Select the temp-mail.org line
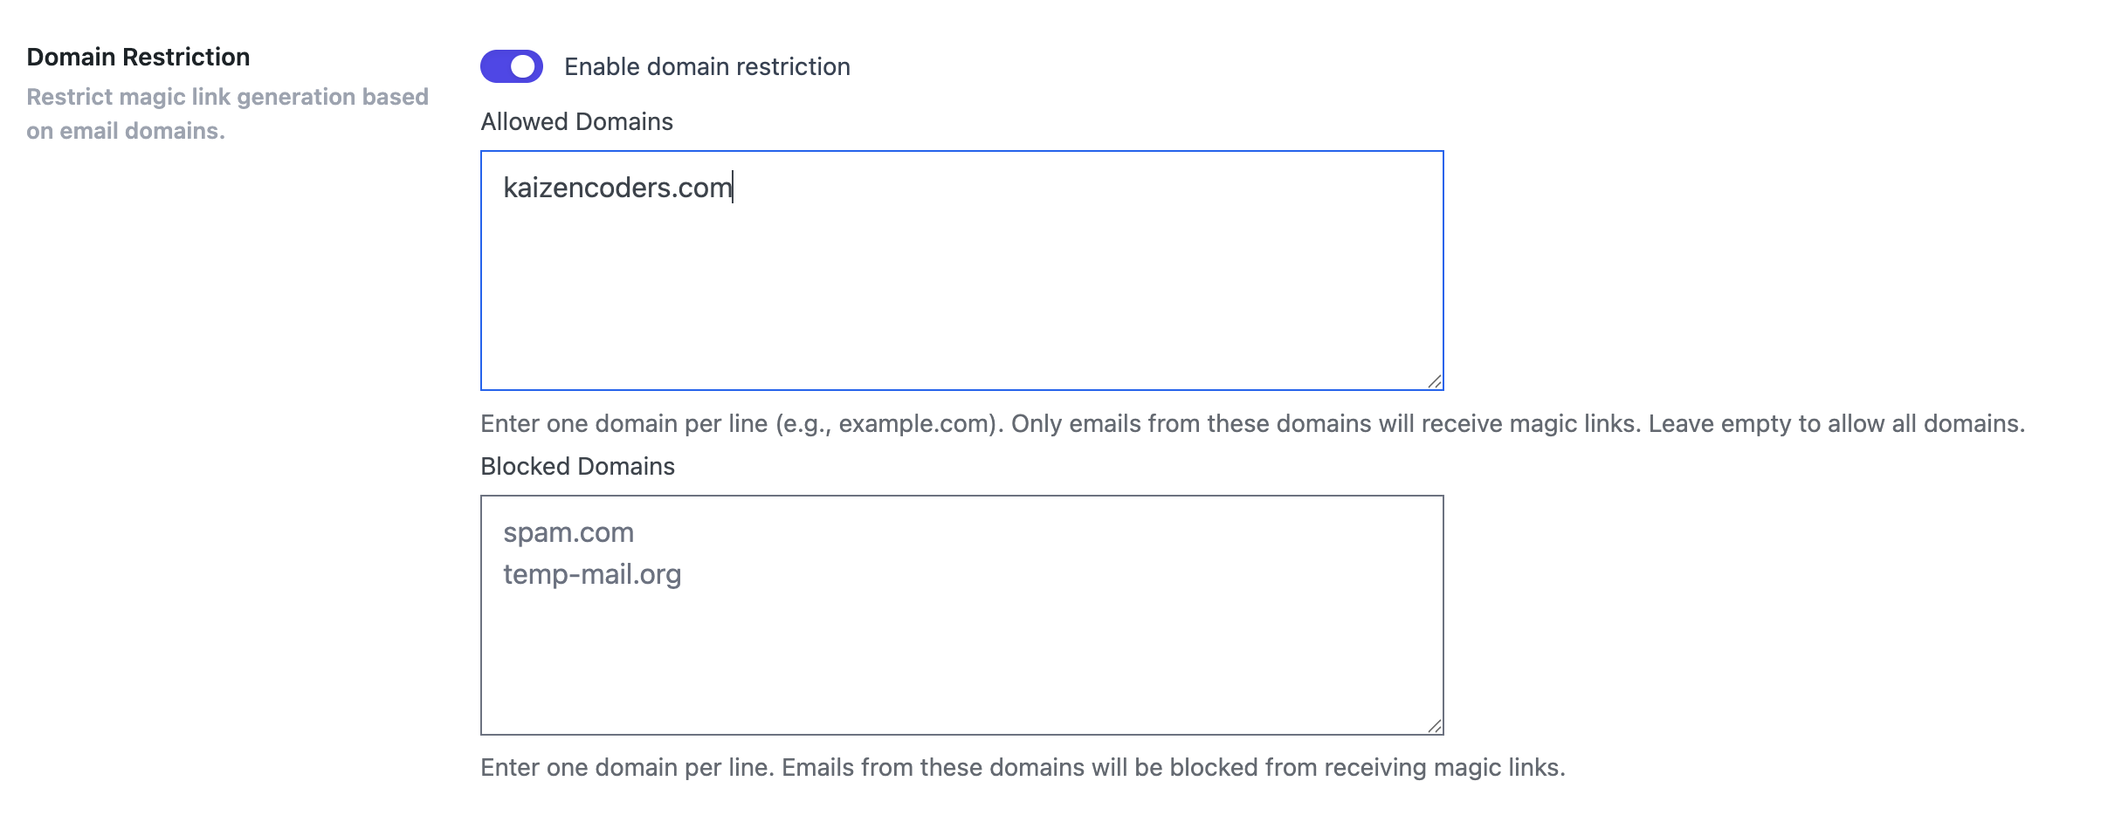Image resolution: width=2101 pixels, height=829 pixels. coord(593,574)
